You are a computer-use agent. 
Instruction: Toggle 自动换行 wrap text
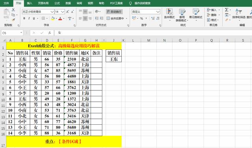114,11
